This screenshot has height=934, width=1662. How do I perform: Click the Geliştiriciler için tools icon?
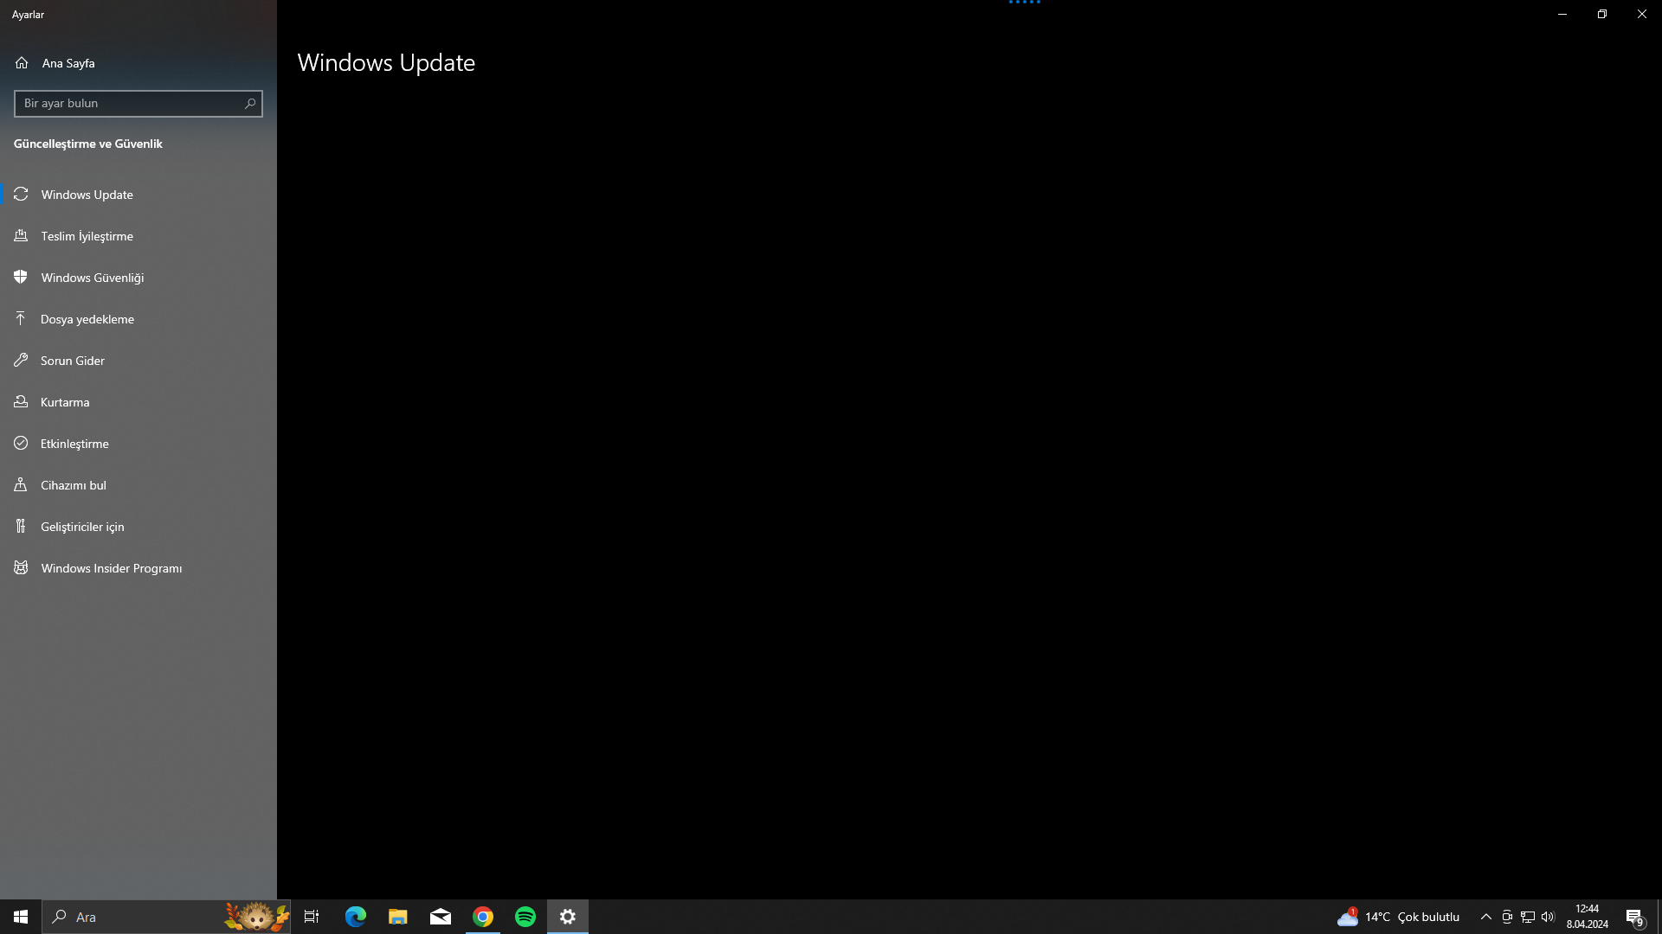tap(21, 527)
